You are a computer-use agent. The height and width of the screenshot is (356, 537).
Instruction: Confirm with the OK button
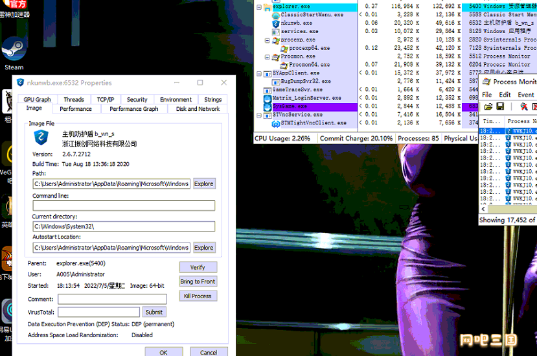[163, 352]
